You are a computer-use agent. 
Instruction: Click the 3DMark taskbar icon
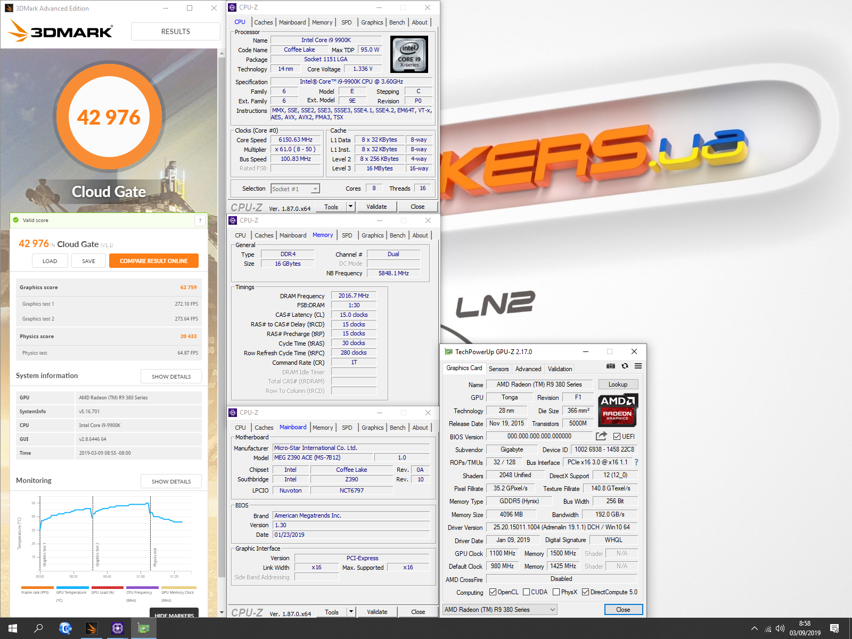pos(91,628)
